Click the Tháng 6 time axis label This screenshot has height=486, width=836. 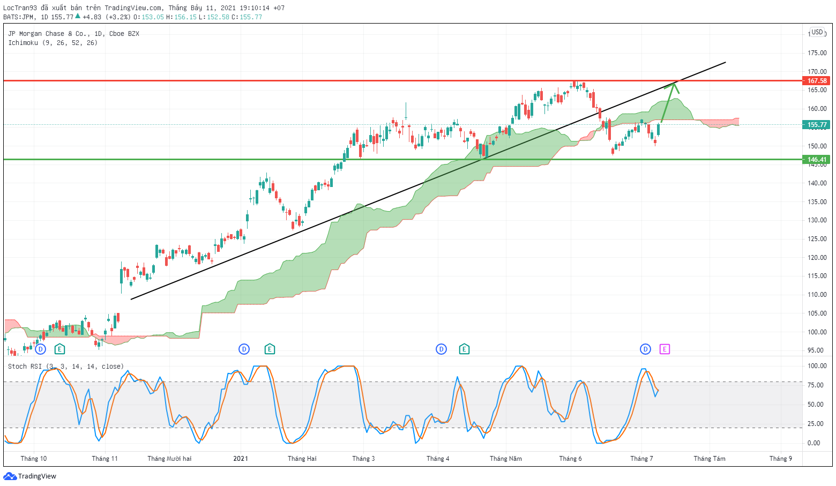pos(570,459)
